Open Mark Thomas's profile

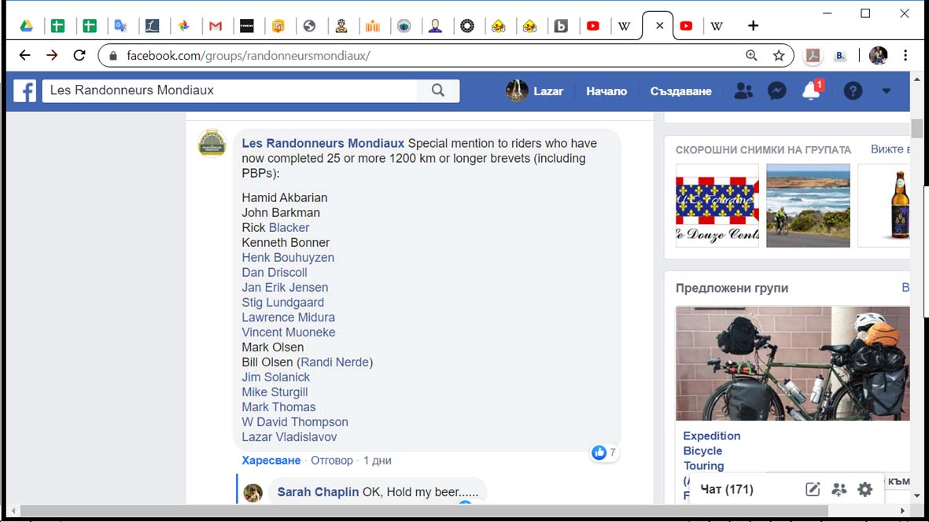(278, 407)
